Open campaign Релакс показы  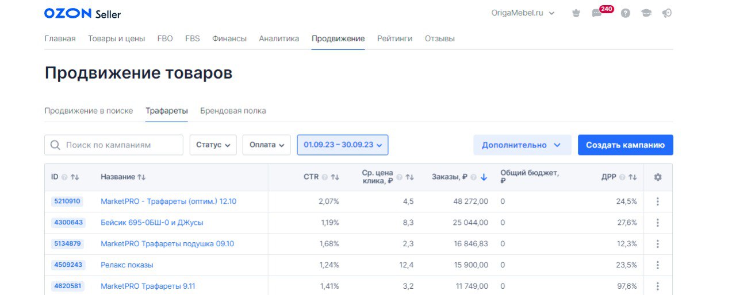click(x=127, y=265)
